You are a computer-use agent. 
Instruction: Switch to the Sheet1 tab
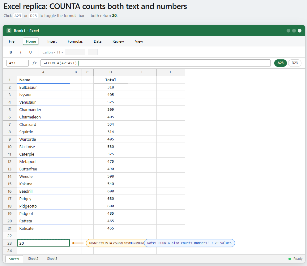[x=14, y=259]
